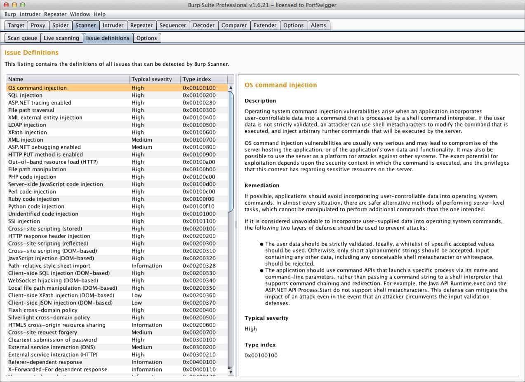This screenshot has width=525, height=382.
Task: Click the scrollbar up arrow in issue list
Action: (231, 88)
